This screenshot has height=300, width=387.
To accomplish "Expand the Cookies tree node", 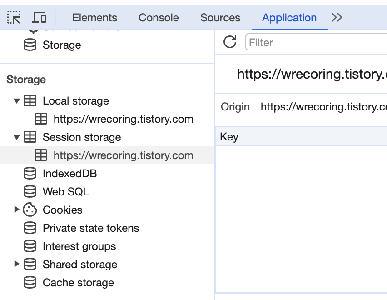I will 16,210.
